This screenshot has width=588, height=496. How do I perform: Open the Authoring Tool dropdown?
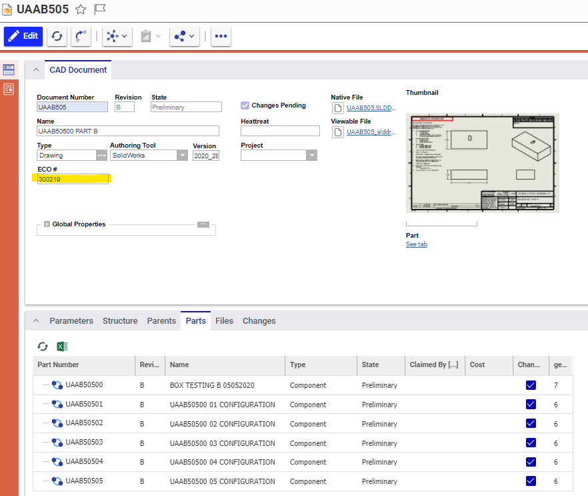[182, 156]
